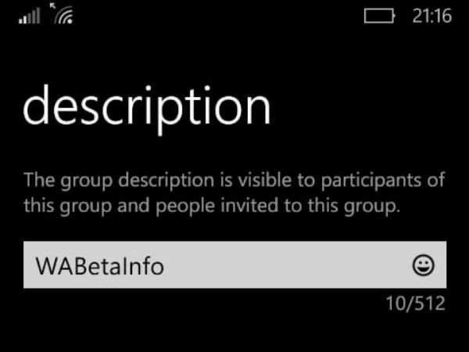Image resolution: width=469 pixels, height=352 pixels.
Task: Click the "description" page title
Action: 147,107
